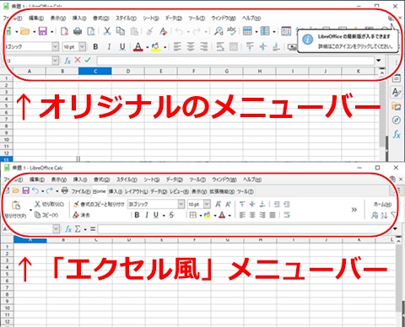Expand formula bar arrow in standard-toolbar window
Viewport: 405px width, 327px height.
[x=379, y=60]
